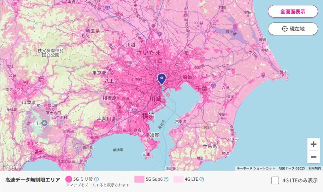Click the 山梨県 prefecture label

pyautogui.click(x=29, y=102)
